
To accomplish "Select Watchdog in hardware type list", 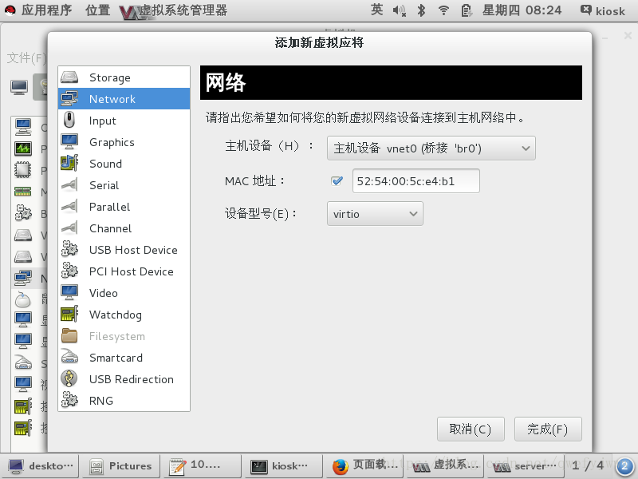I will (124, 314).
